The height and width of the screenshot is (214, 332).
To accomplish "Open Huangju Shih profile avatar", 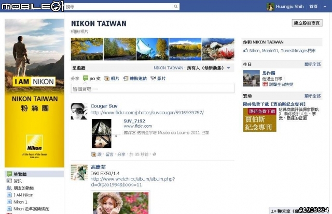I will pos(270,7).
